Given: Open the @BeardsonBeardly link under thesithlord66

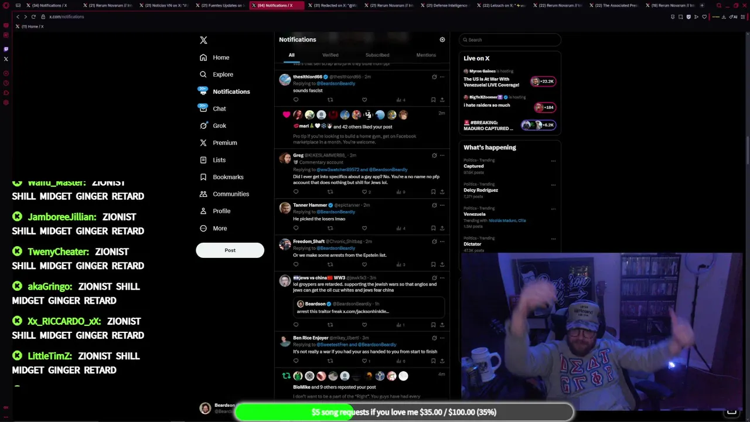Looking at the screenshot, I should (x=336, y=83).
